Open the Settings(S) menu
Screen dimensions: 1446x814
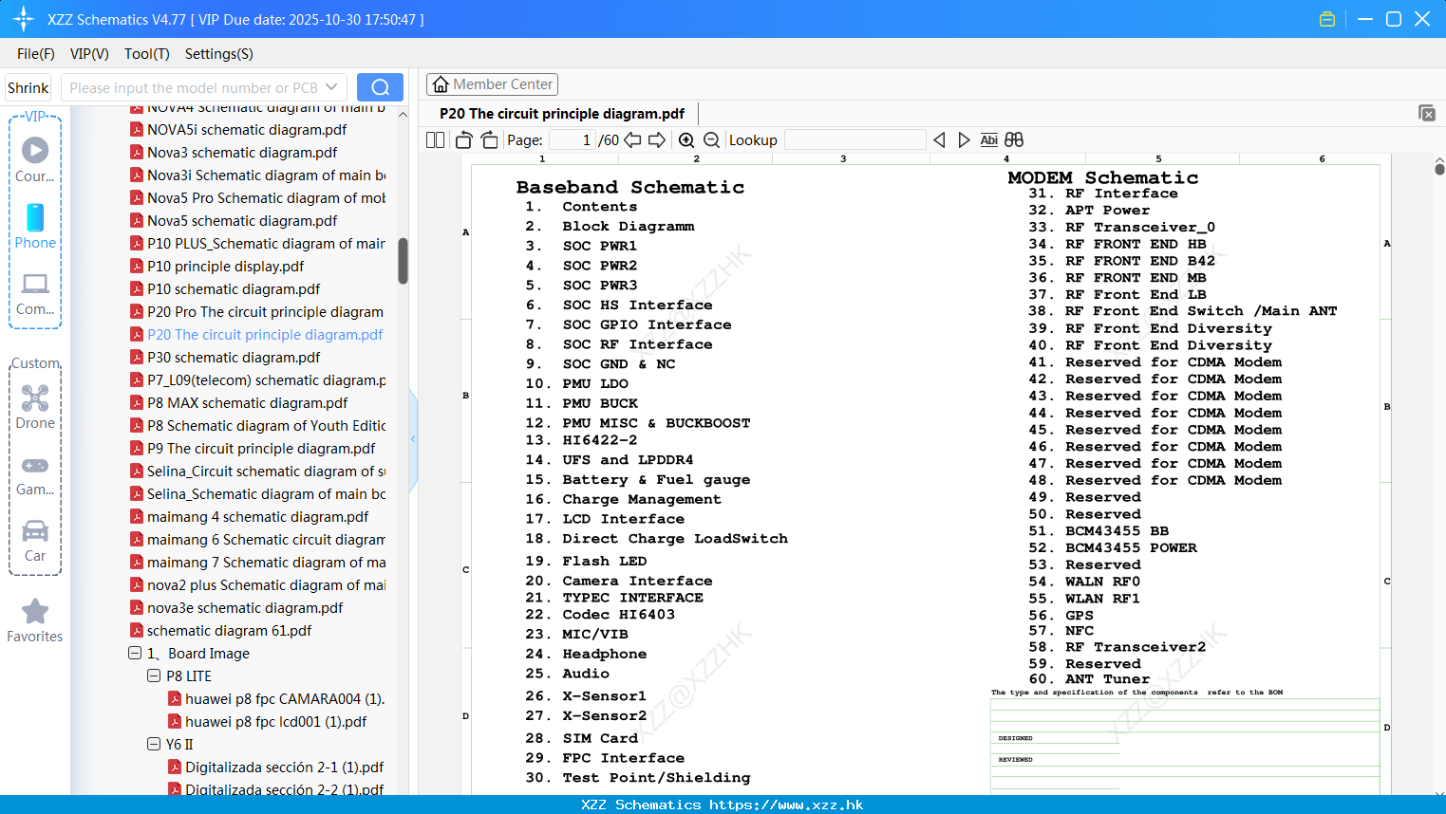click(x=218, y=54)
